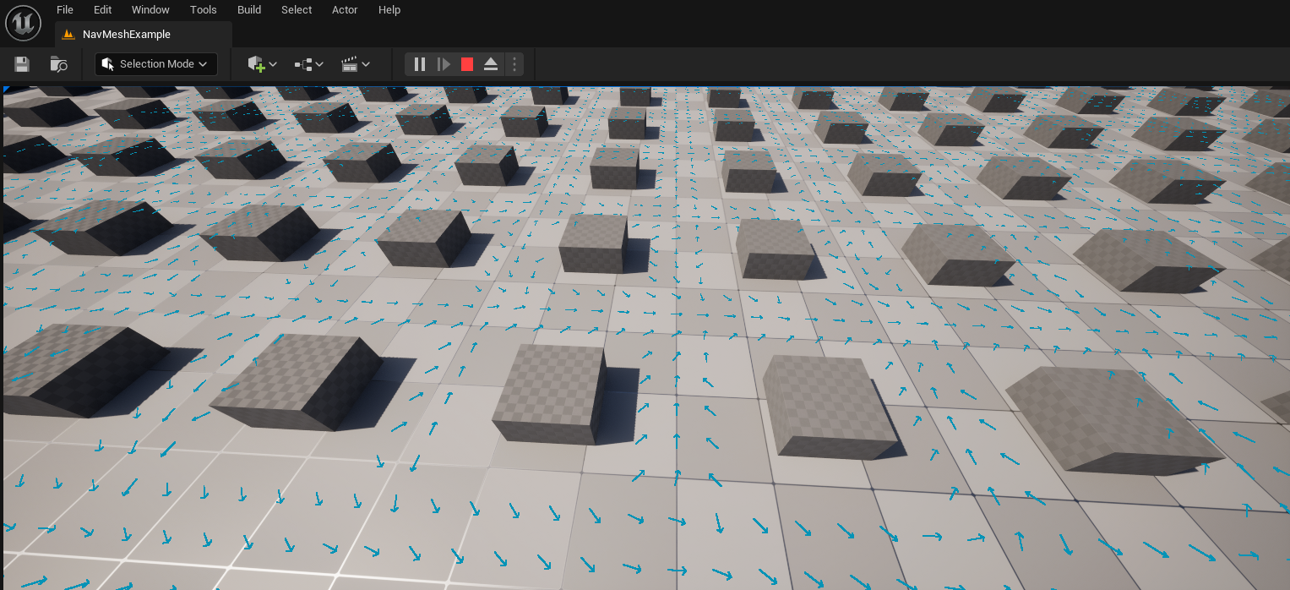Save the current level with the floppy disk icon
Viewport: 1290px width, 590px height.
[22, 64]
